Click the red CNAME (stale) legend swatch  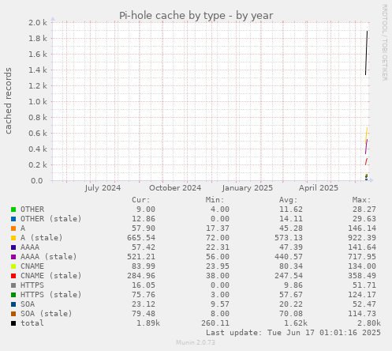click(x=13, y=276)
